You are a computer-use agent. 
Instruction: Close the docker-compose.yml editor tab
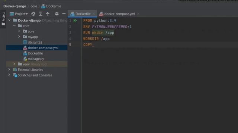pyautogui.click(x=138, y=14)
